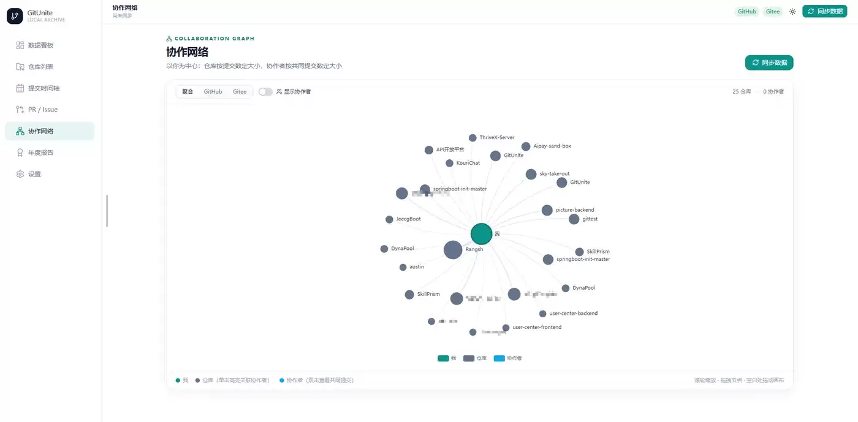Click the central 我 node
This screenshot has height=422, width=858.
(481, 234)
